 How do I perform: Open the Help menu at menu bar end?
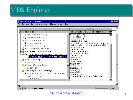coord(66,24)
